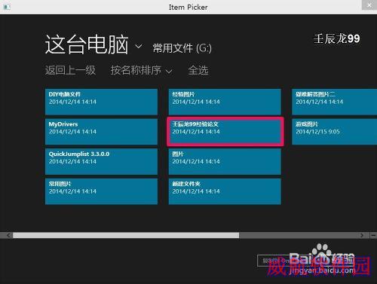Select the 图片 folder tile

point(225,161)
